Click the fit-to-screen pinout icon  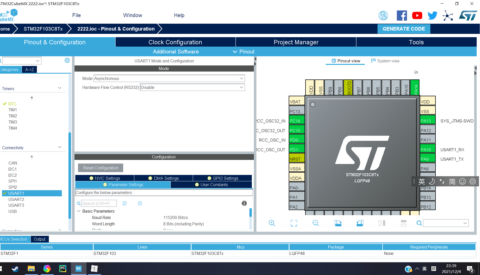coord(294,223)
